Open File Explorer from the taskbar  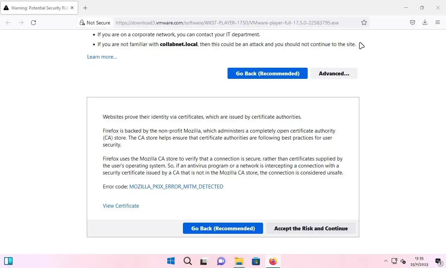pyautogui.click(x=239, y=261)
